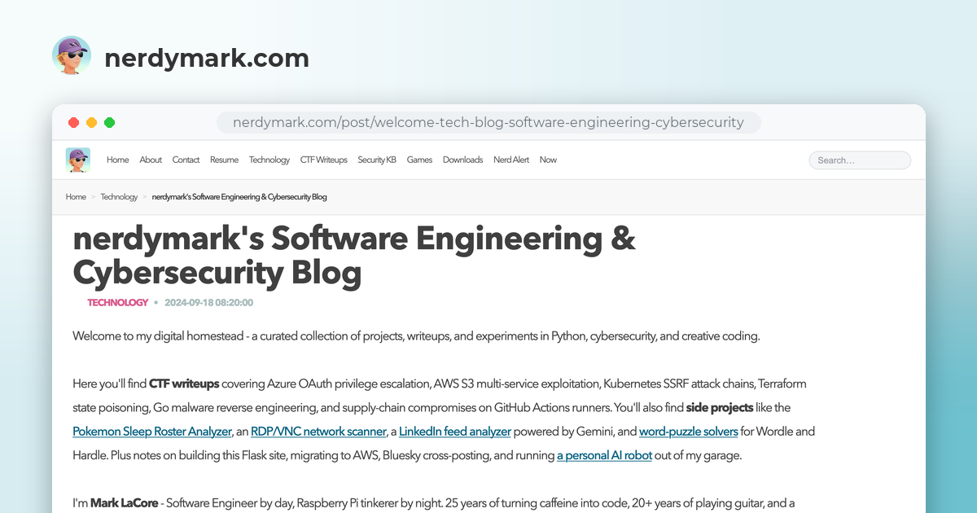977x513 pixels.
Task: Go to the Contact page
Action: tap(186, 160)
